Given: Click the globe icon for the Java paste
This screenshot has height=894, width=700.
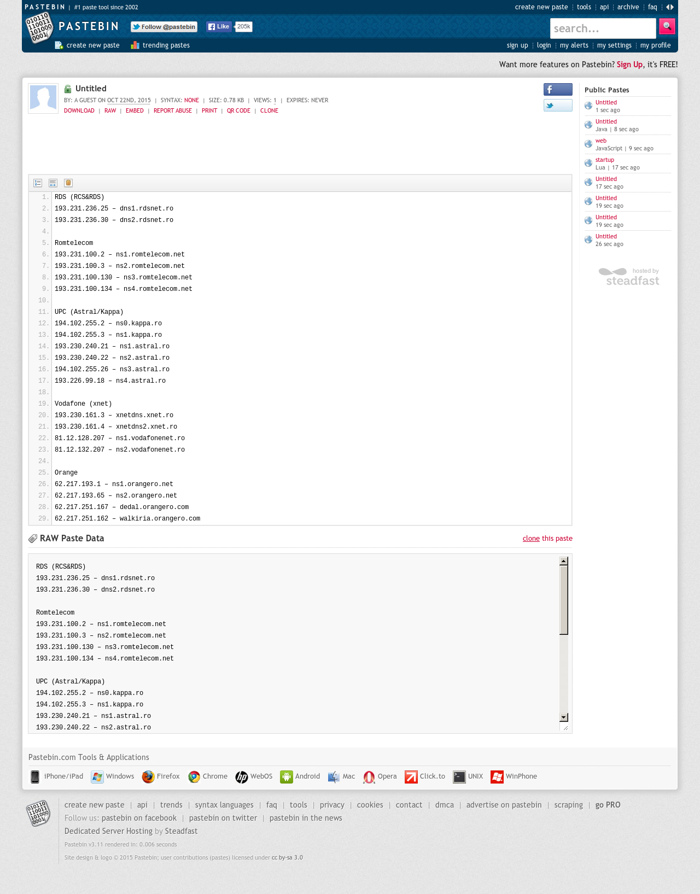Looking at the screenshot, I should [588, 125].
